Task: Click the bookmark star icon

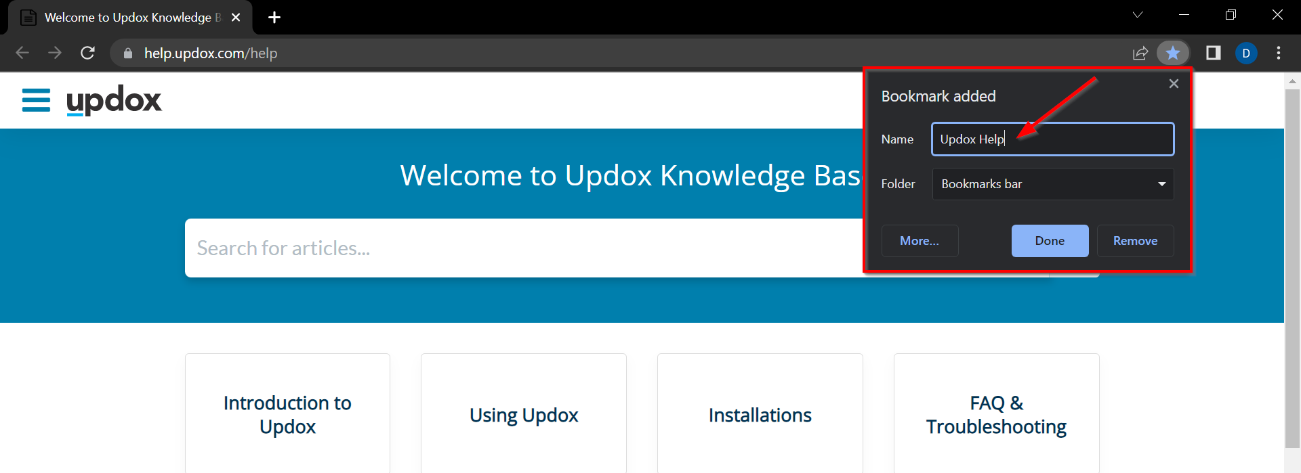Action: (x=1173, y=53)
